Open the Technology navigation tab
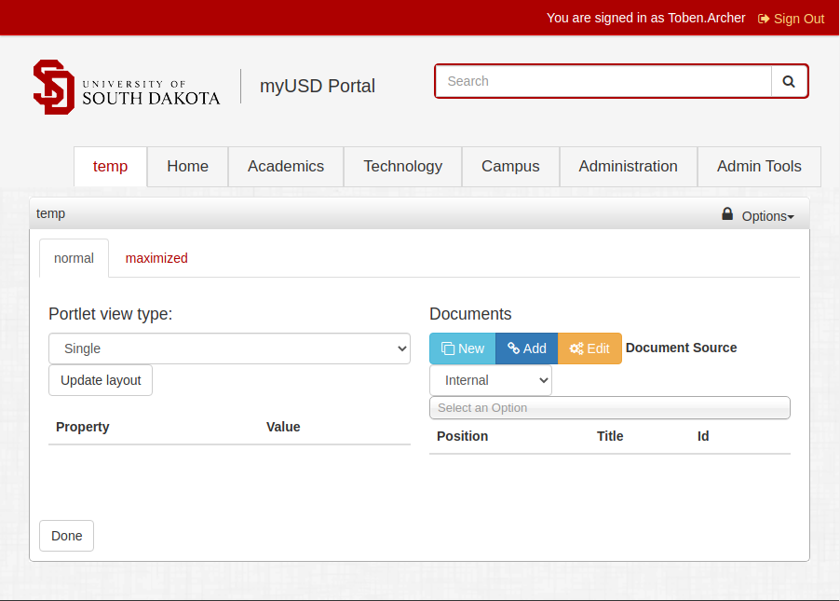 (x=402, y=167)
